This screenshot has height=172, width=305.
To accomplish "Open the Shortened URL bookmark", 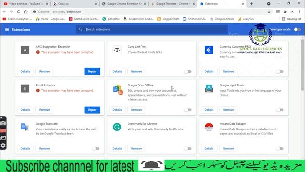I will 194,19.
